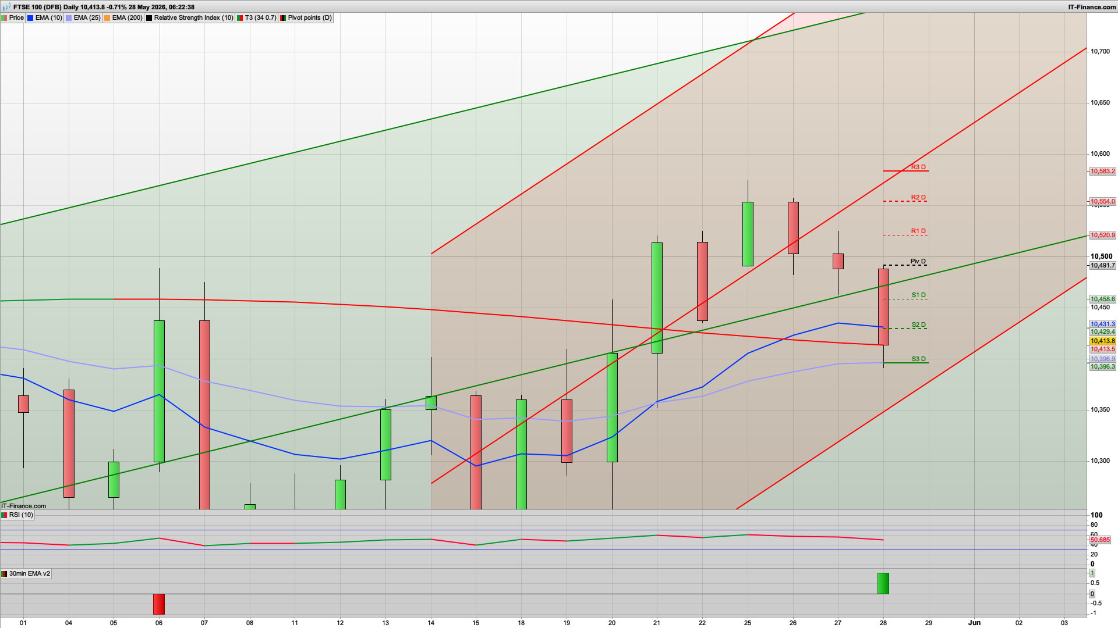The height and width of the screenshot is (628, 1118).
Task: Click the 10,520.9 price tag
Action: [1103, 235]
